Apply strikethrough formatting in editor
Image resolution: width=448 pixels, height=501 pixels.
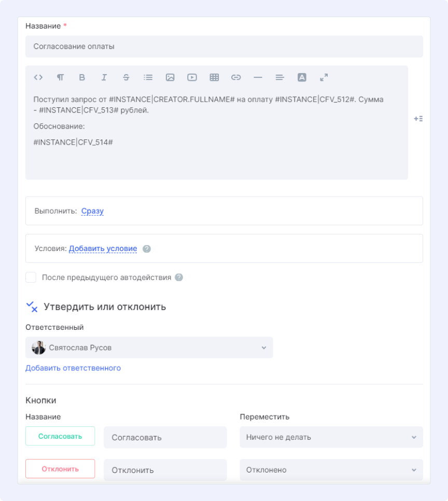click(126, 77)
